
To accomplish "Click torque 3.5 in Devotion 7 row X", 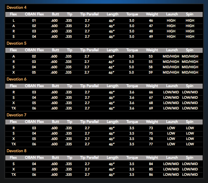I will coord(132,139).
